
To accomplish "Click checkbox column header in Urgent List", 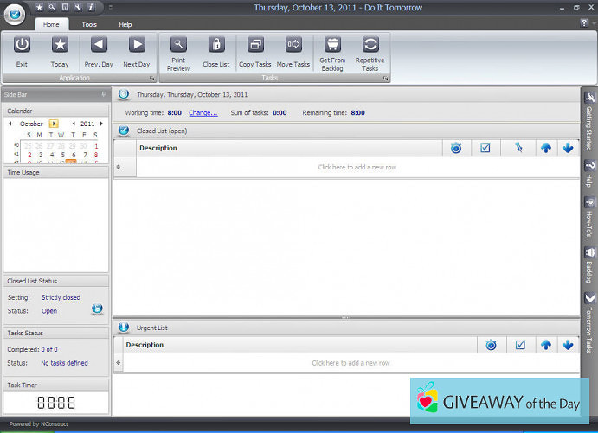I will pyautogui.click(x=520, y=345).
